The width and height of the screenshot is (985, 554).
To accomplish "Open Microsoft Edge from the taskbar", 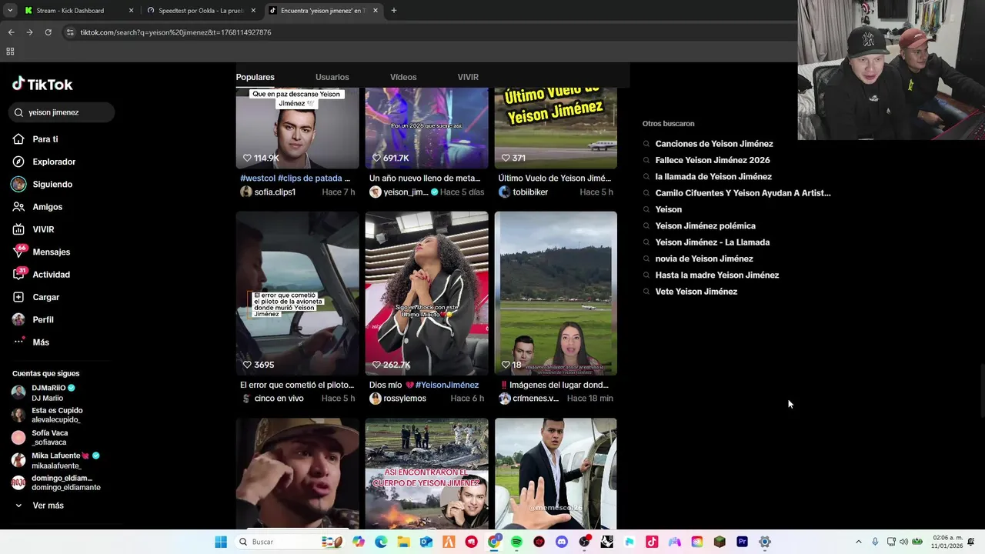I will pos(381,542).
